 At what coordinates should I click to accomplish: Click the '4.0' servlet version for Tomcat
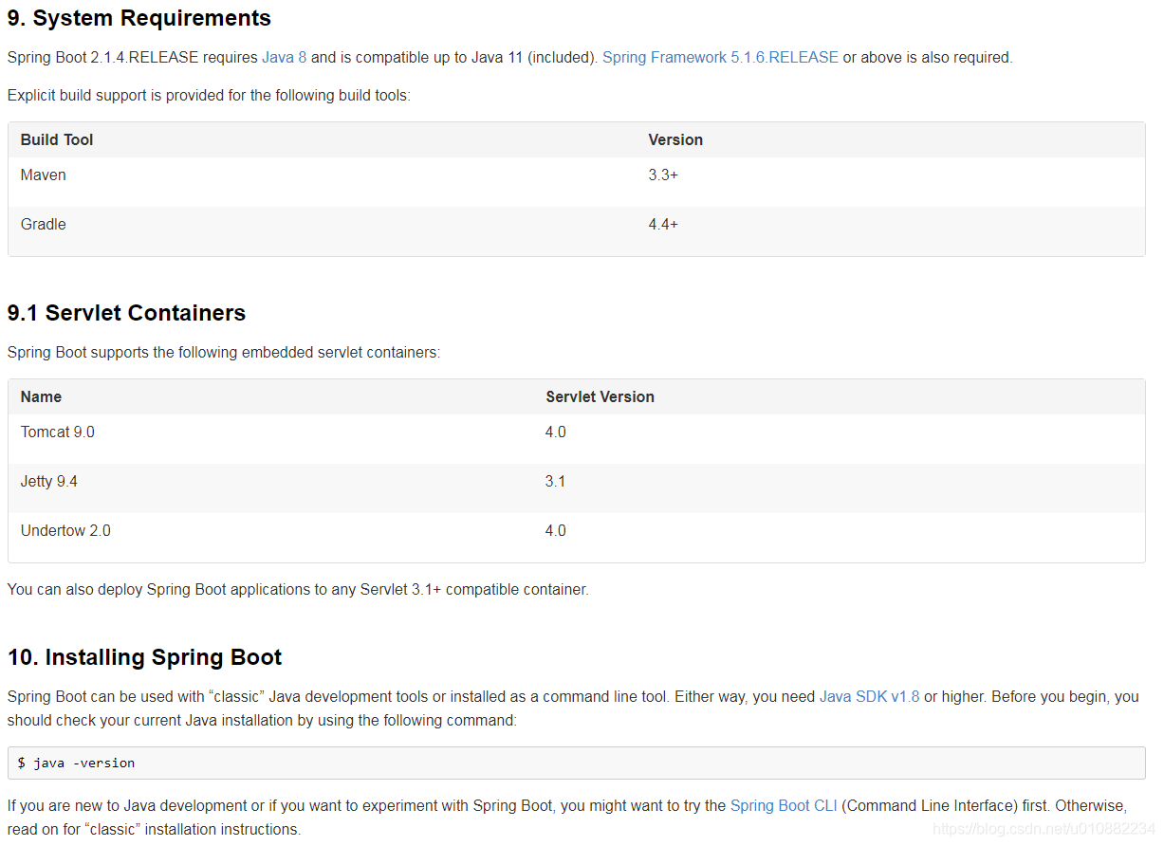click(x=556, y=432)
